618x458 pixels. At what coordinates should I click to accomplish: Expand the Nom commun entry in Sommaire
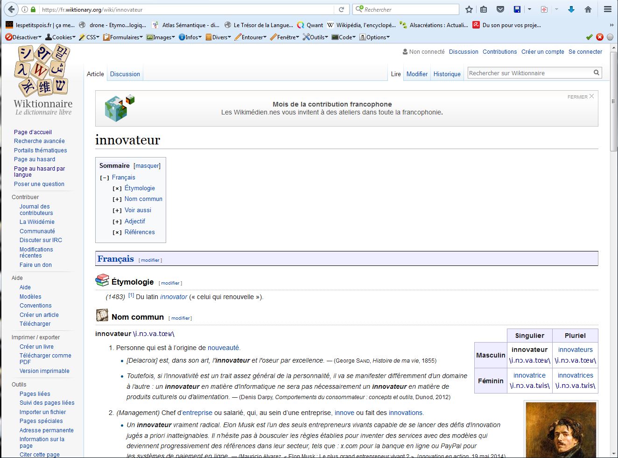click(x=117, y=199)
